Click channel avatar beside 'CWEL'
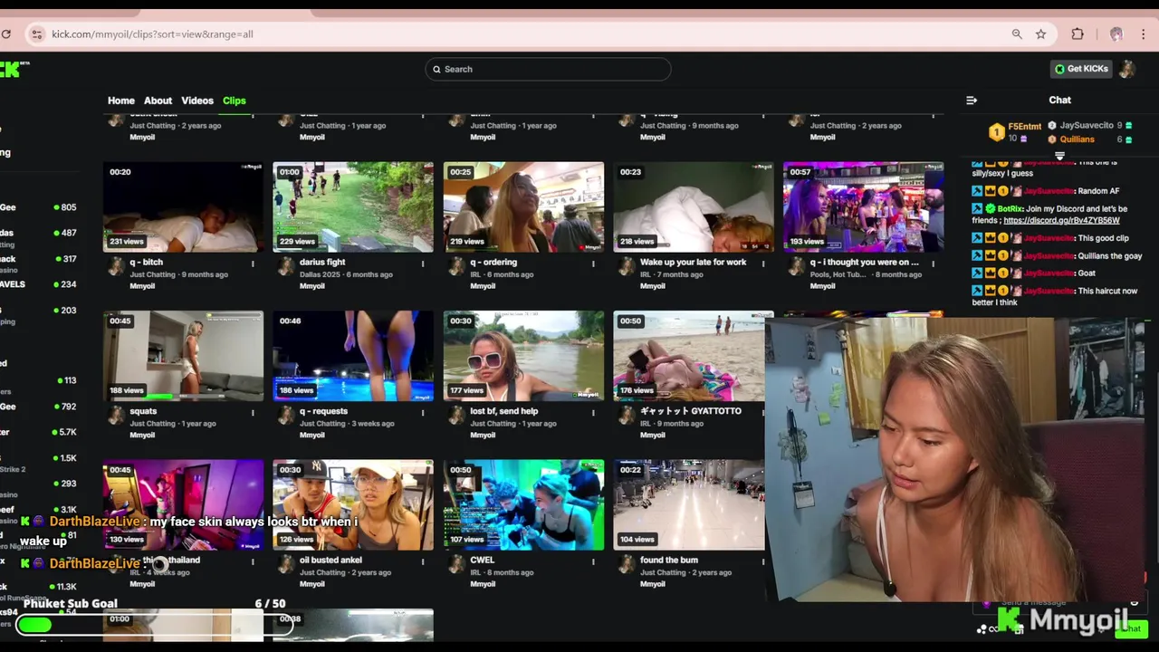This screenshot has width=1159, height=652. pos(456,563)
